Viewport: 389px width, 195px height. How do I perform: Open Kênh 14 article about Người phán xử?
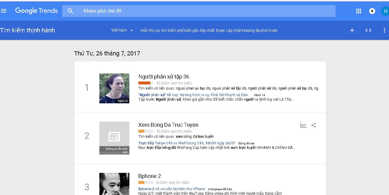click(195, 95)
